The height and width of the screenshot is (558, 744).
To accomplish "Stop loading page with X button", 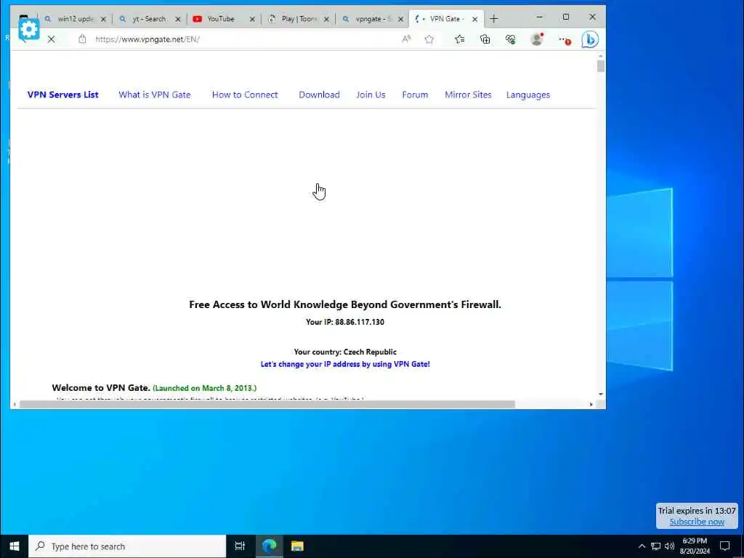I will click(x=52, y=39).
